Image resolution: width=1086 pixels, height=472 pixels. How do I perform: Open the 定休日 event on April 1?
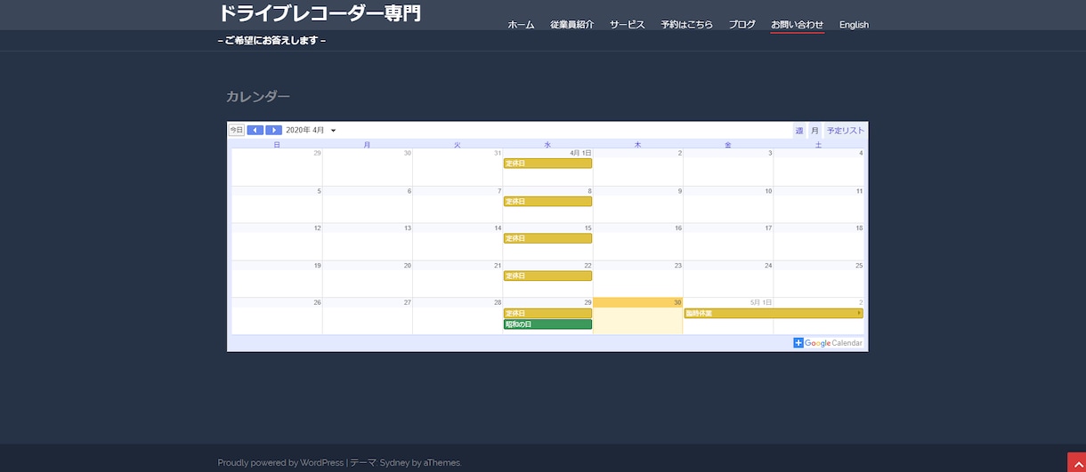point(547,164)
